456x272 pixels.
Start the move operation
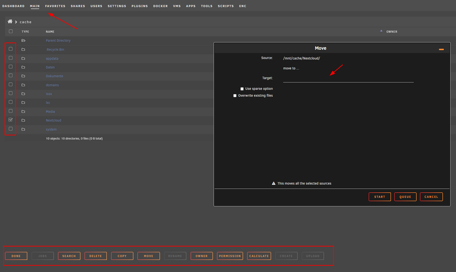(x=379, y=197)
